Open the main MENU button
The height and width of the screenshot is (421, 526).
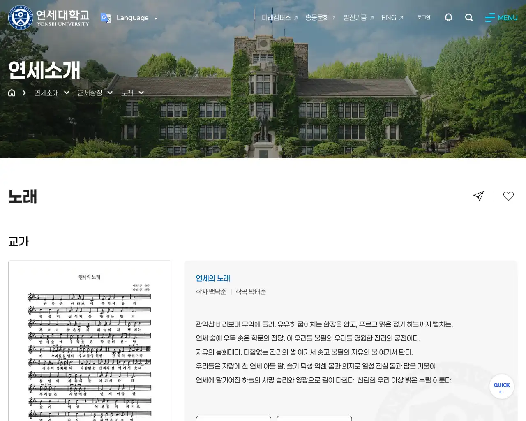[501, 18]
